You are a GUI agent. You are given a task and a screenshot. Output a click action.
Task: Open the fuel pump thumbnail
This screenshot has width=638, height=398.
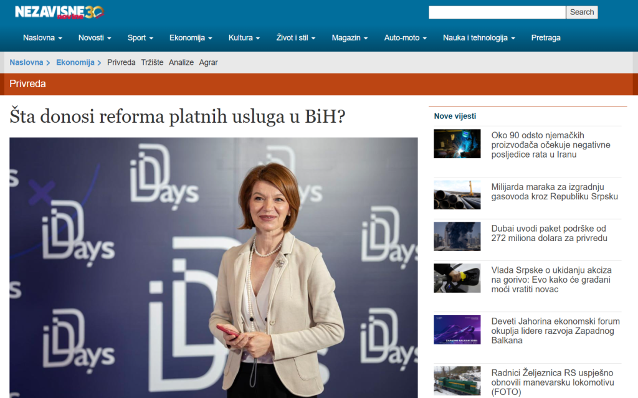point(457,278)
